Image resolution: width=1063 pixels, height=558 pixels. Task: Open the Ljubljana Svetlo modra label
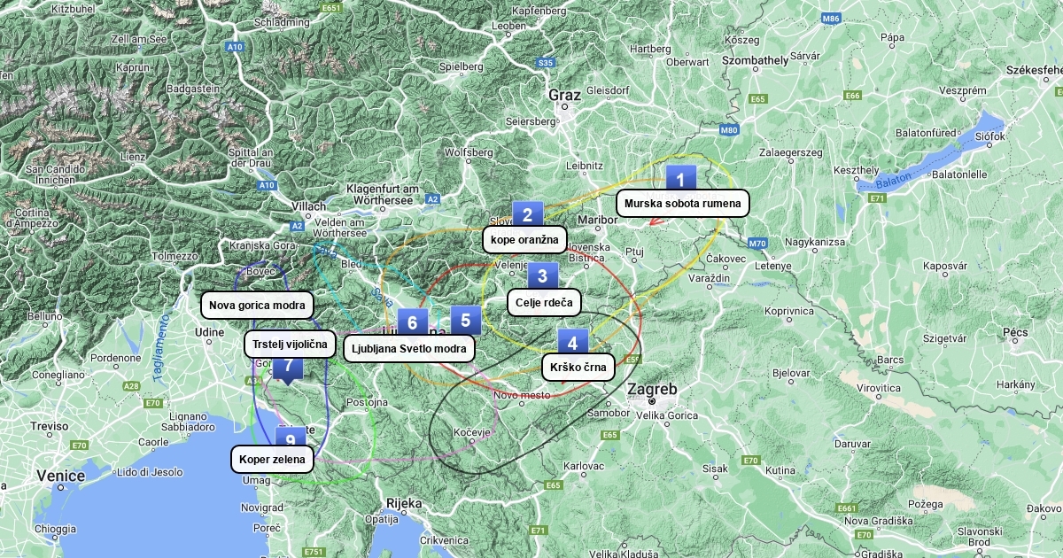408,348
